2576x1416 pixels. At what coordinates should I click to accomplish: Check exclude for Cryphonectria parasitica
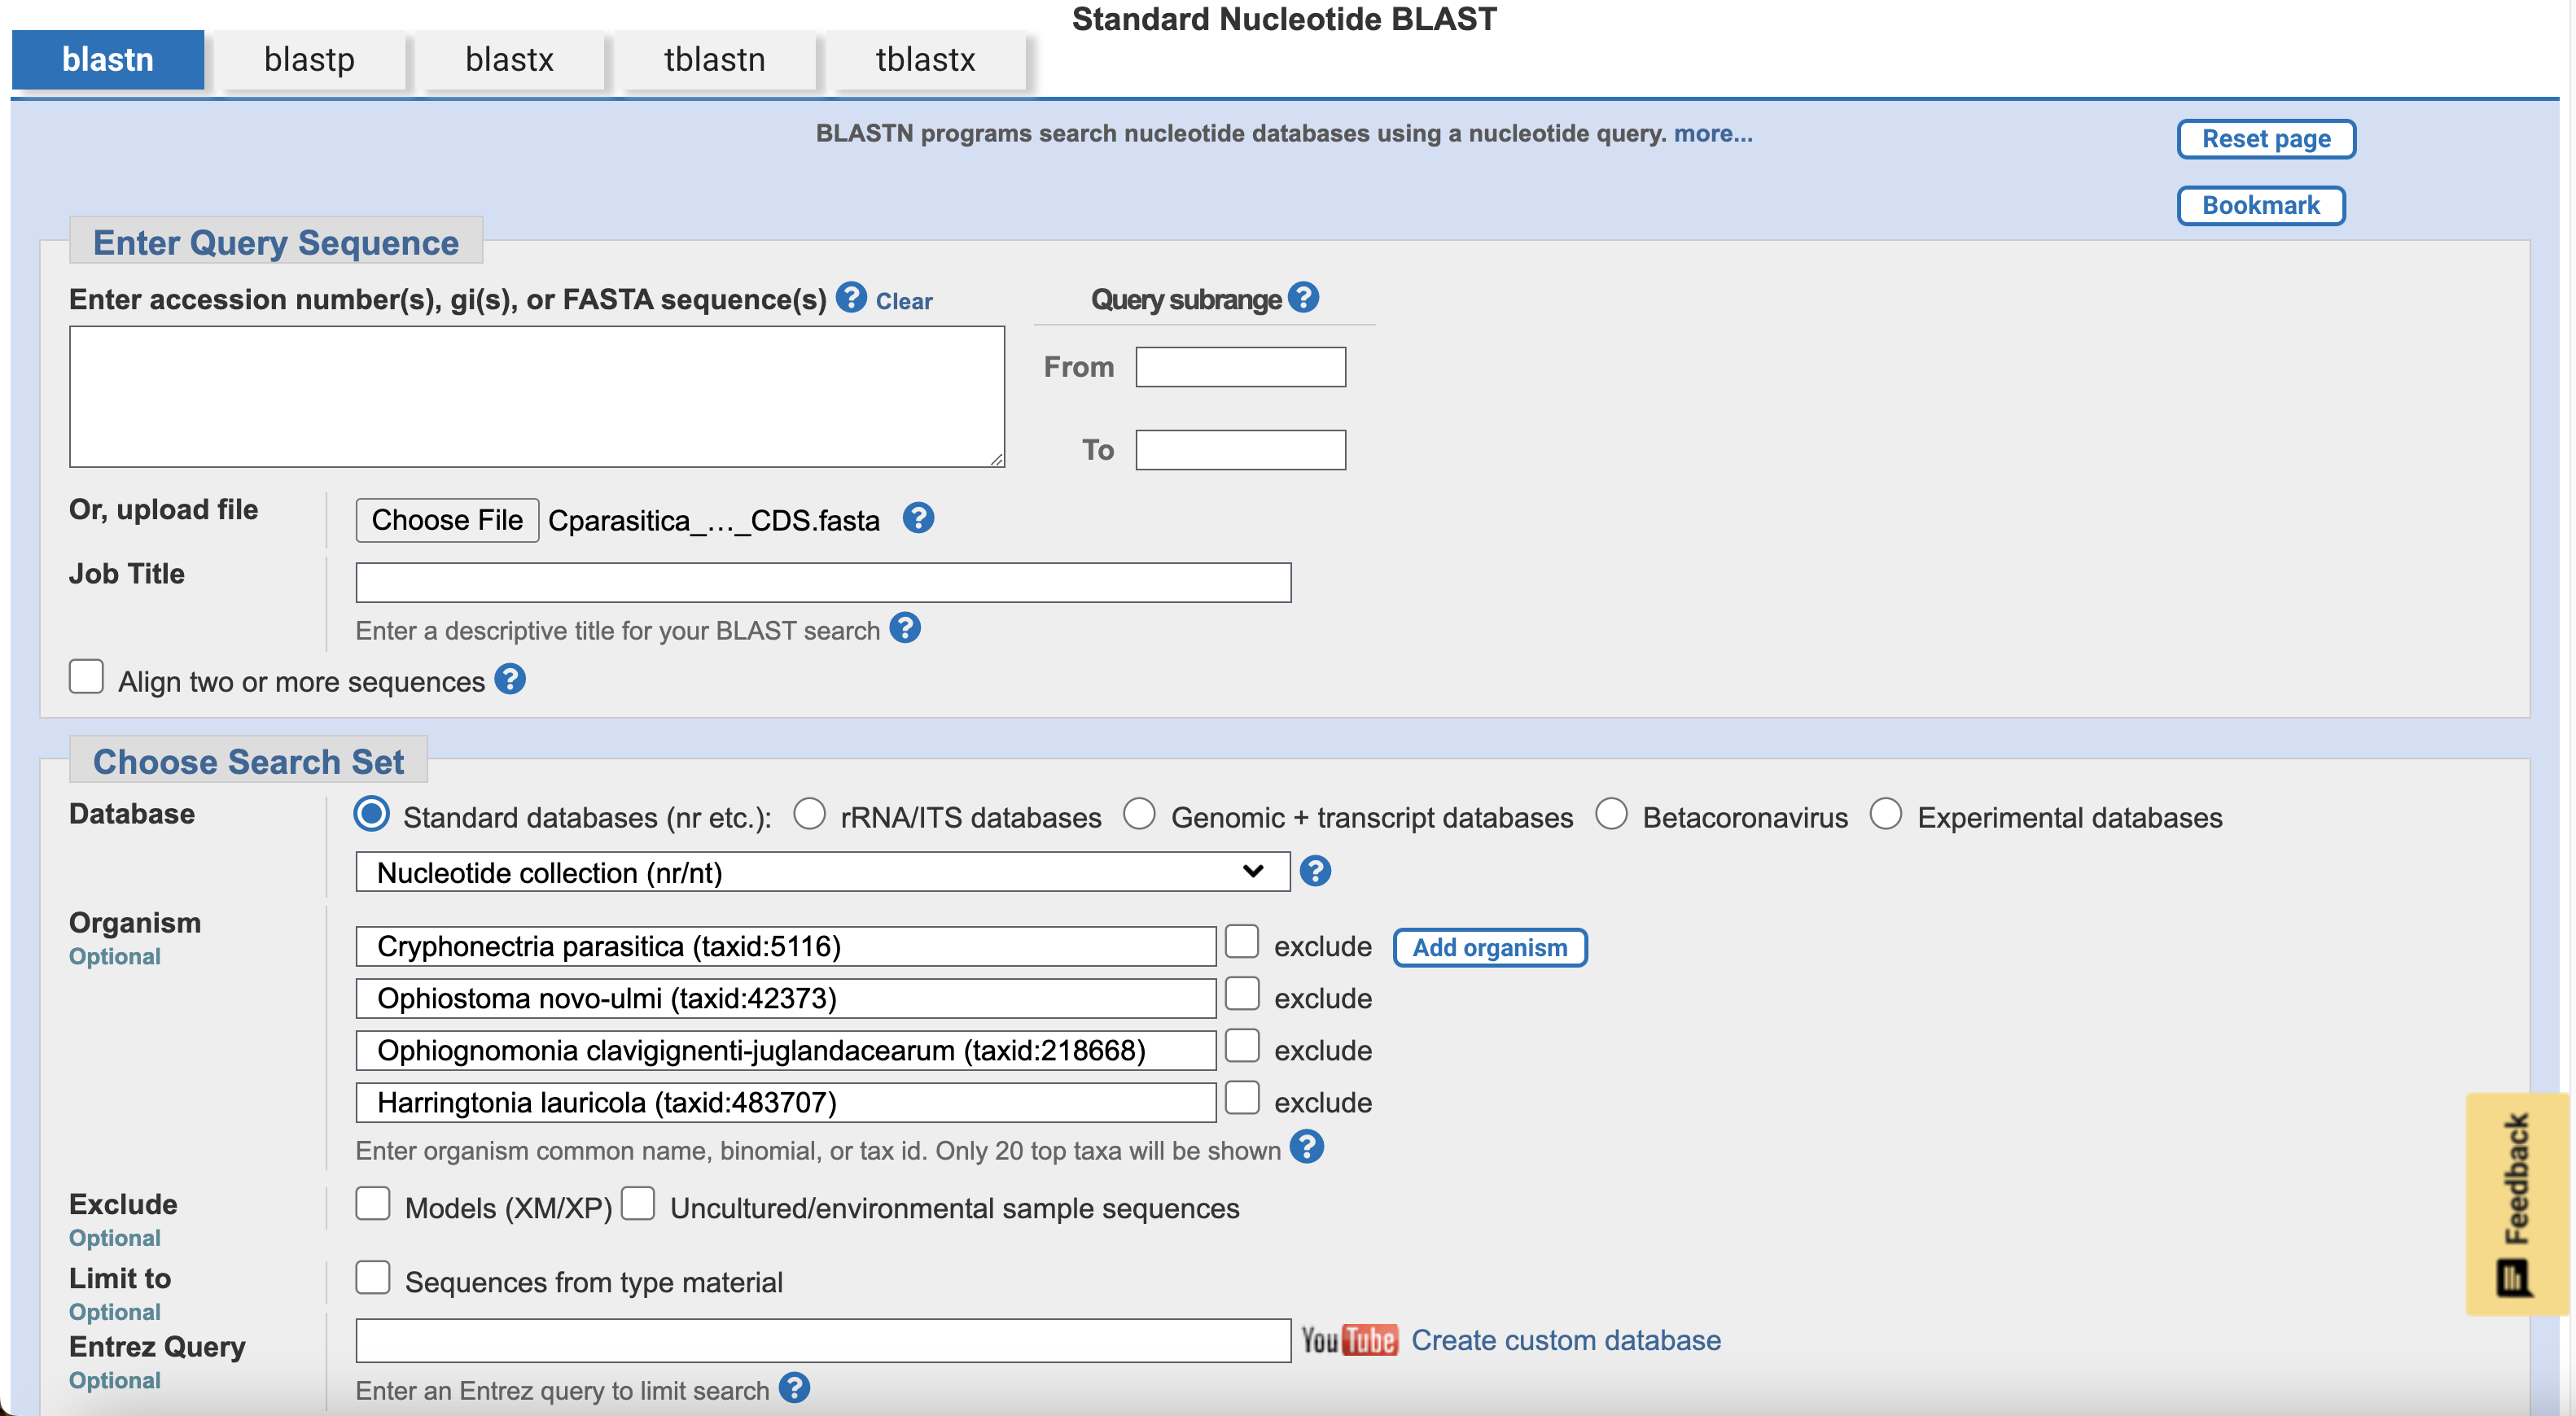tap(1242, 942)
